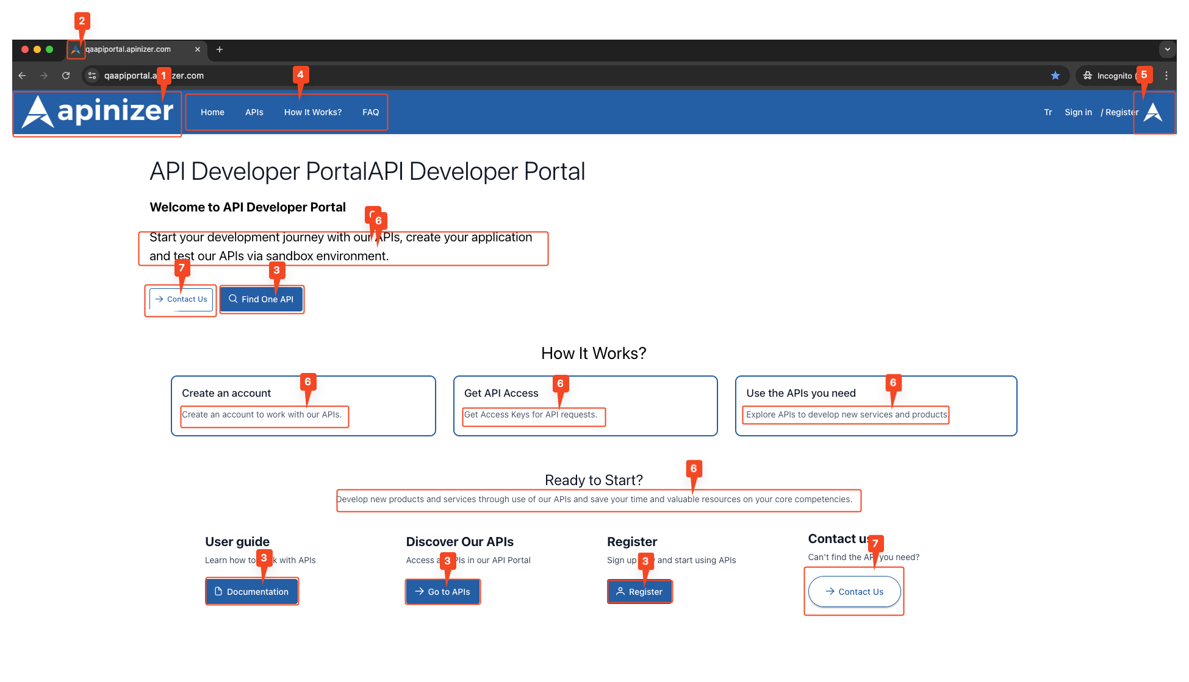Click the Go to APIs button
This screenshot has height=682, width=1189.
(x=442, y=592)
